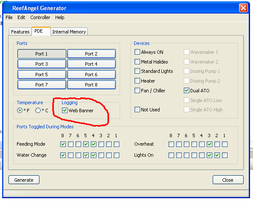The height and width of the screenshot is (202, 253).
Task: Choose the °C temperature radio button
Action: (x=38, y=111)
